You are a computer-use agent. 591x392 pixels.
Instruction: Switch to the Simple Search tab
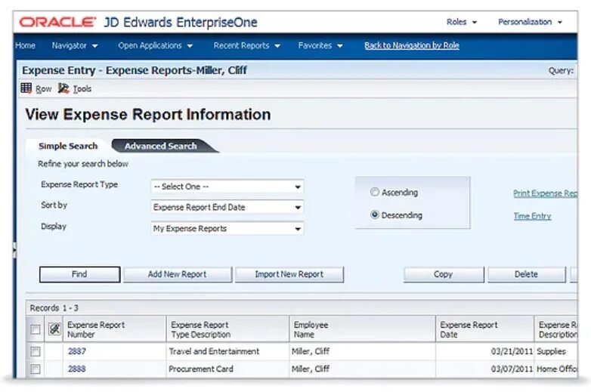coord(68,146)
